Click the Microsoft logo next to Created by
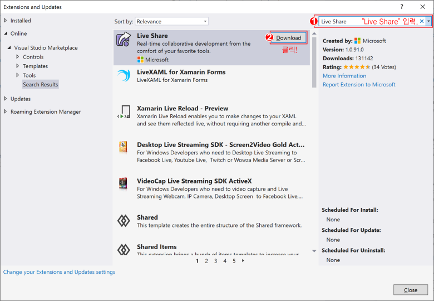The width and height of the screenshot is (434, 301). point(357,41)
